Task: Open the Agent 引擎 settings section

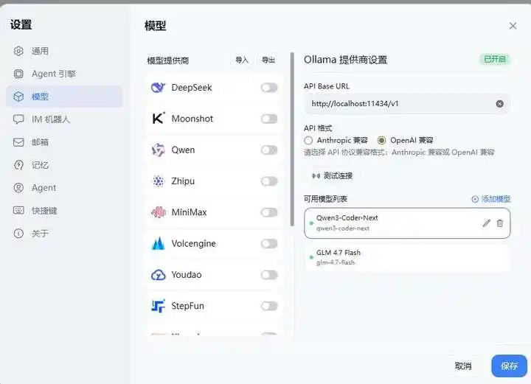Action: coord(64,74)
